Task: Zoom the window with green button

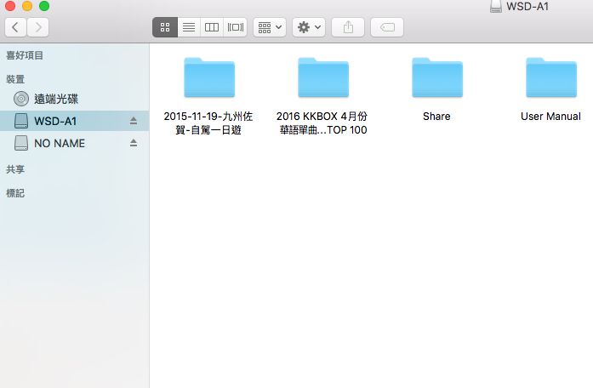Action: pos(44,6)
